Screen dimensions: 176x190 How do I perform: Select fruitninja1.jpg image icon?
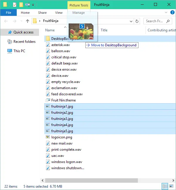pyautogui.click(x=48, y=106)
